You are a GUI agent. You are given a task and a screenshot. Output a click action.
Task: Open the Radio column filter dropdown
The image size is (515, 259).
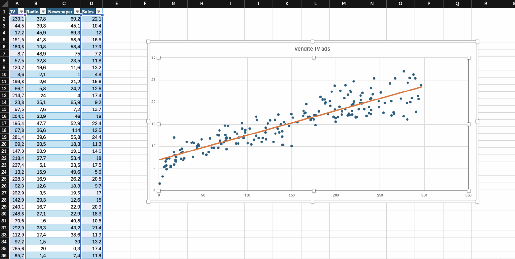(43, 12)
